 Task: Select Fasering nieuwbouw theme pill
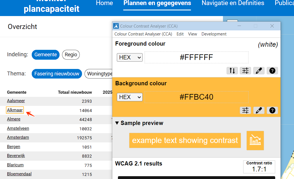57,74
